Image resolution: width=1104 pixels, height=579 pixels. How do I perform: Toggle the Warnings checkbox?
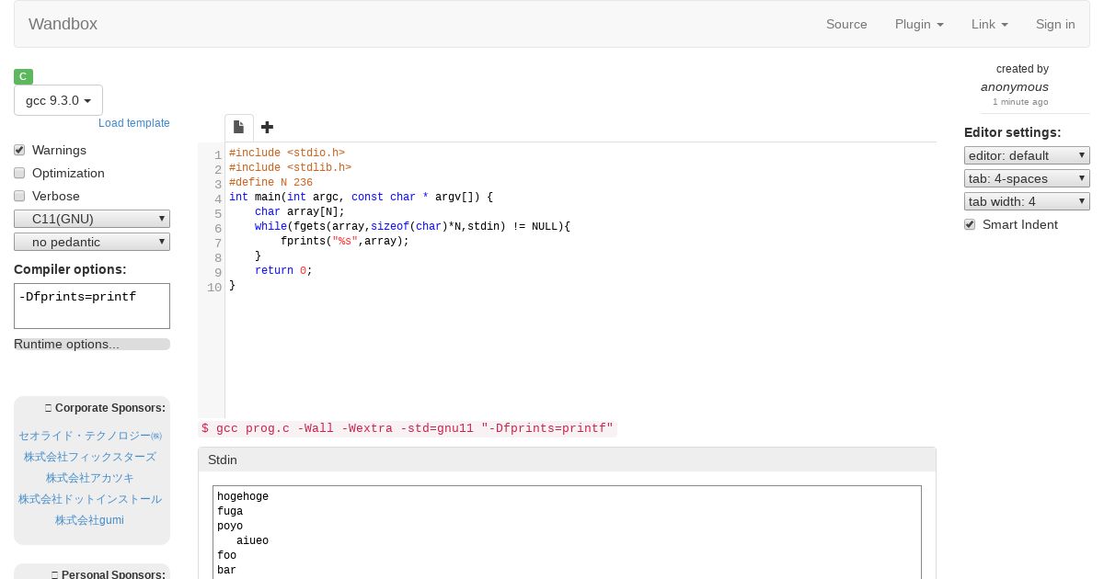coord(19,150)
